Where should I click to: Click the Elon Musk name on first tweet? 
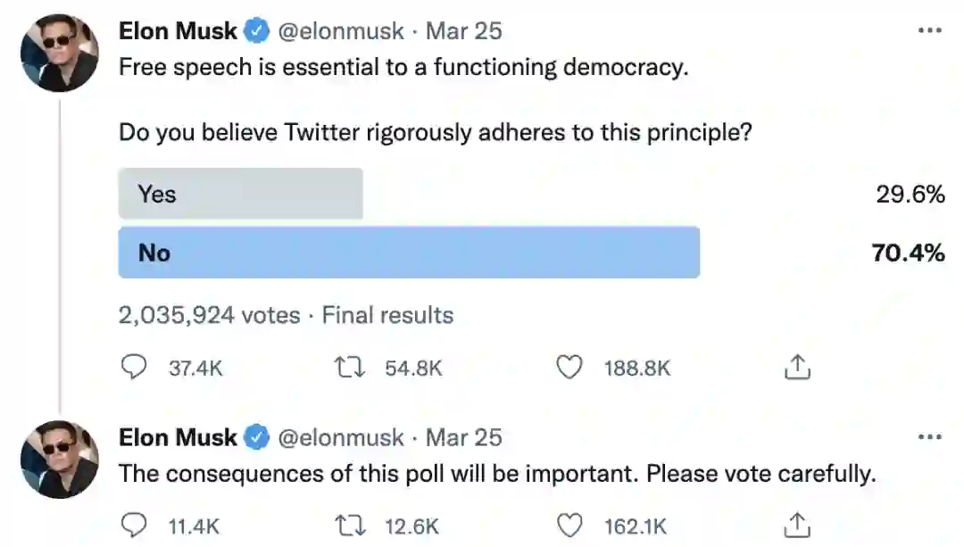[x=178, y=31]
